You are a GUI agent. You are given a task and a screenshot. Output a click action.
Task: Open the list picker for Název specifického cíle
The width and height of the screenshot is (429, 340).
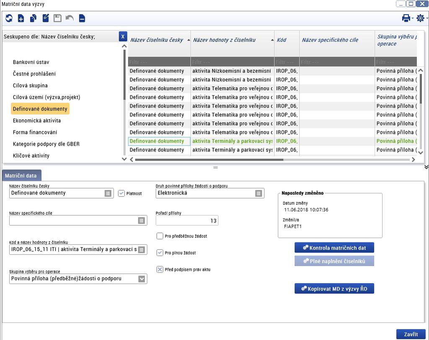tap(142, 221)
